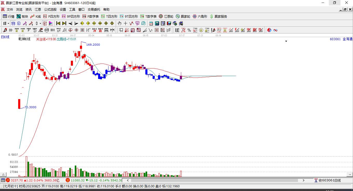Click the 70.3000 low price label
This screenshot has width=353, height=191.
(x=30, y=107)
